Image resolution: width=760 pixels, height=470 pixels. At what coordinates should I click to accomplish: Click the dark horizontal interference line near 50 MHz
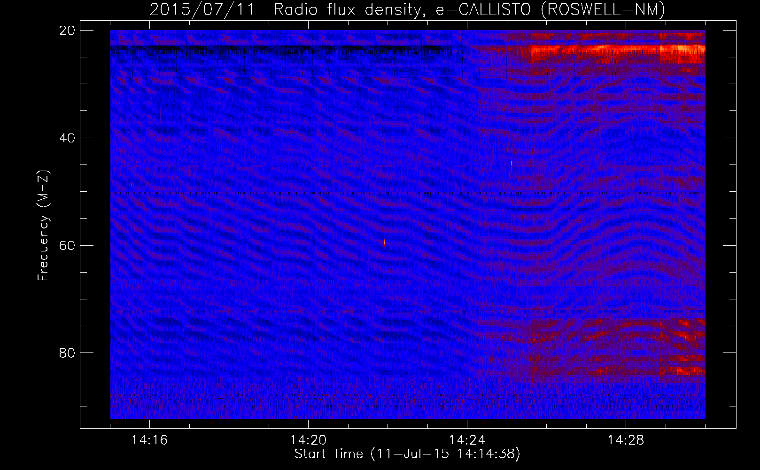408,193
